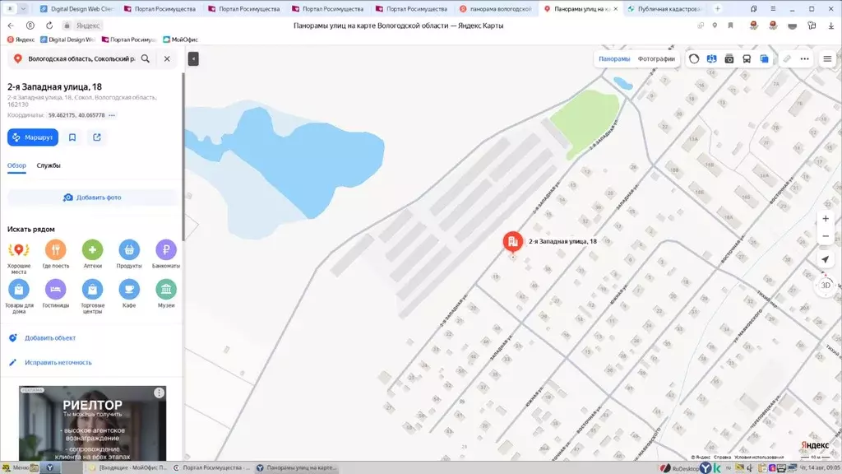Open the РИЕЛТОР advertisement banner

(92, 424)
